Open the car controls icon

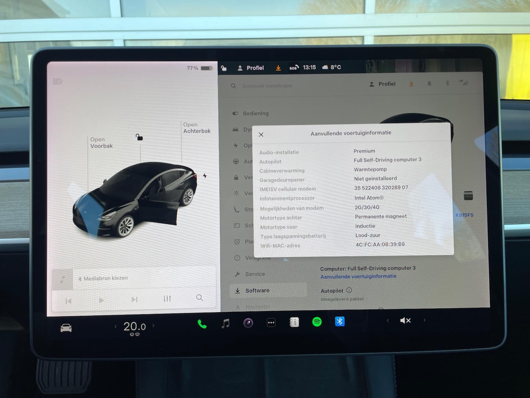pyautogui.click(x=66, y=328)
